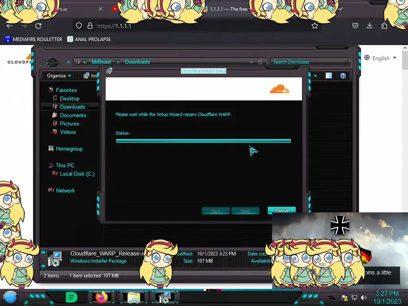Image resolution: width=408 pixels, height=306 pixels.
Task: Refresh the Explorer folder view
Action: coord(260,62)
